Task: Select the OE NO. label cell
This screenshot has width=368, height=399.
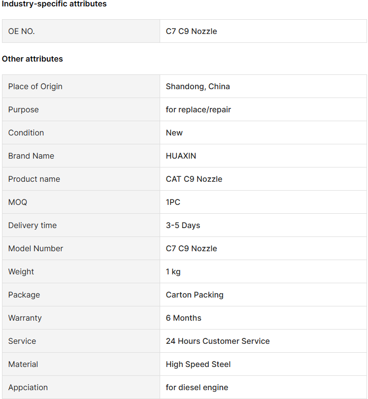Action: pos(81,32)
